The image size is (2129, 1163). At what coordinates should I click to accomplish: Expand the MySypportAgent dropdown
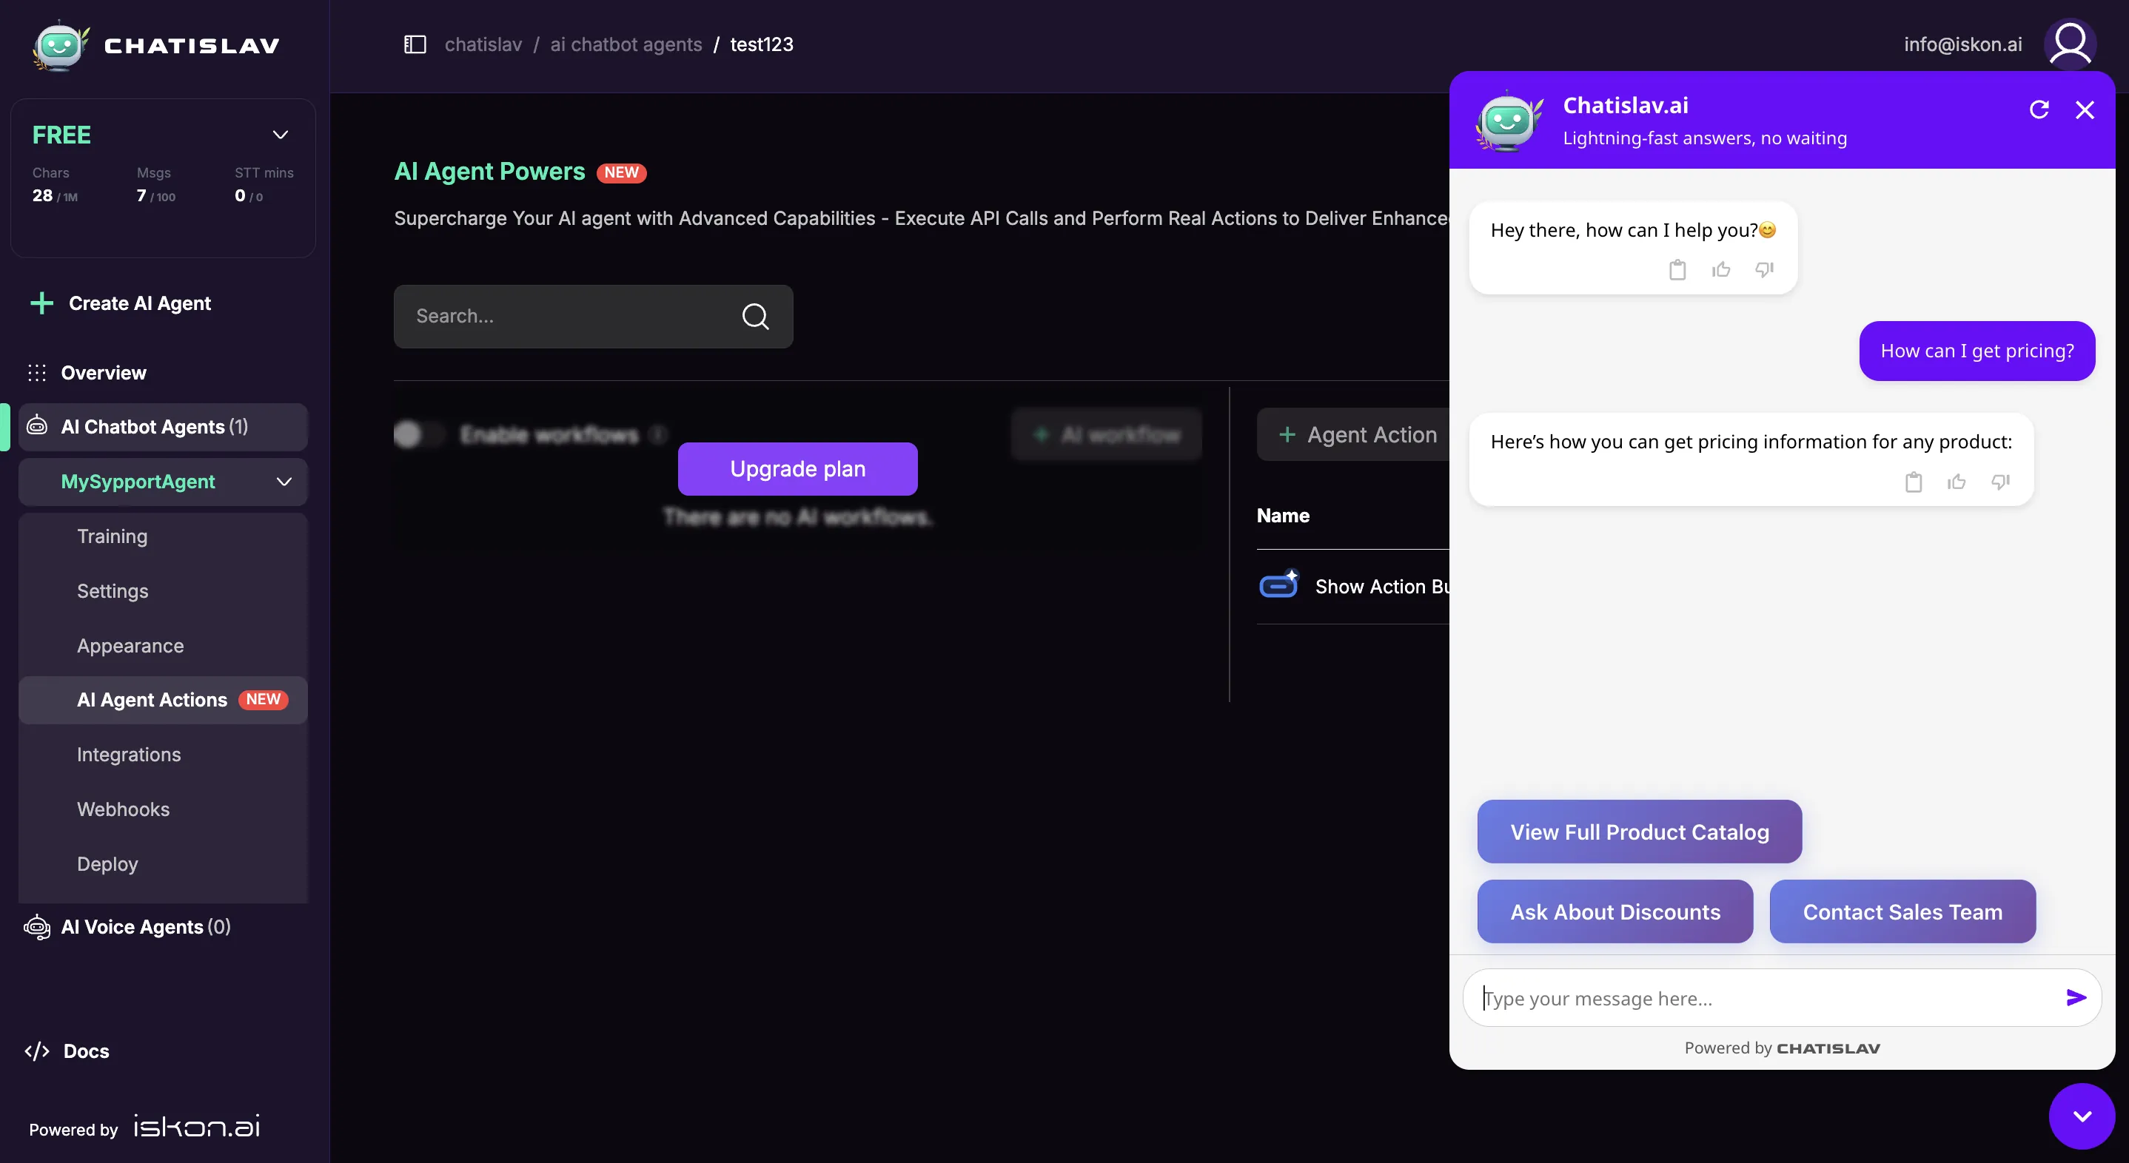[284, 482]
